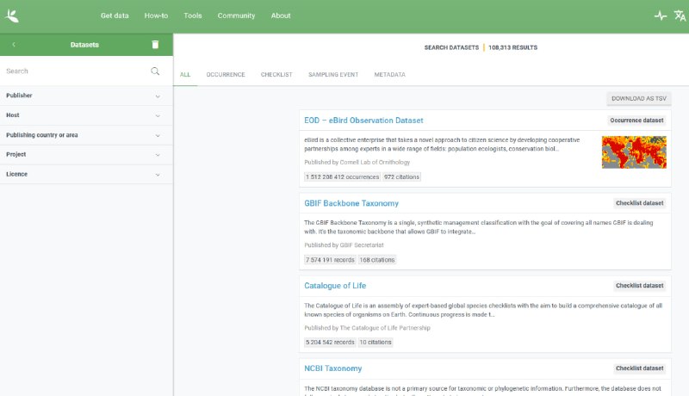Click Published by Cornell Lab of Ornithology
The width and height of the screenshot is (689, 396).
(357, 163)
